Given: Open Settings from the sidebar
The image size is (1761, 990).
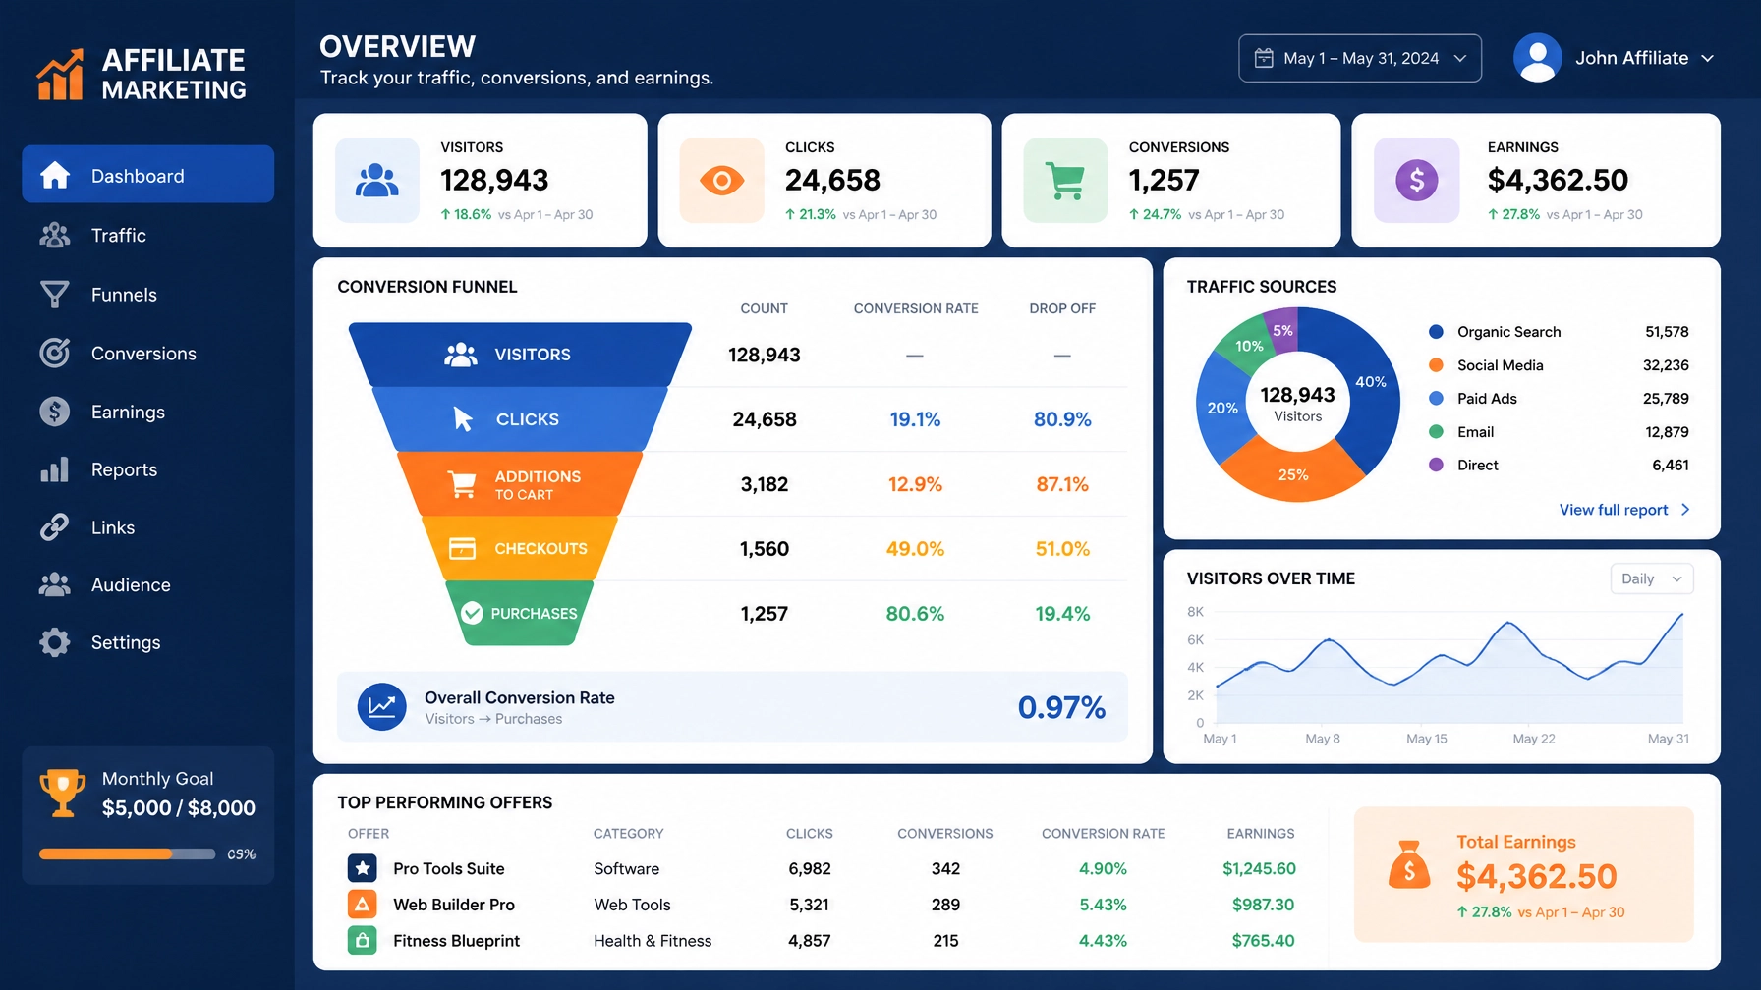Looking at the screenshot, I should click(x=148, y=642).
